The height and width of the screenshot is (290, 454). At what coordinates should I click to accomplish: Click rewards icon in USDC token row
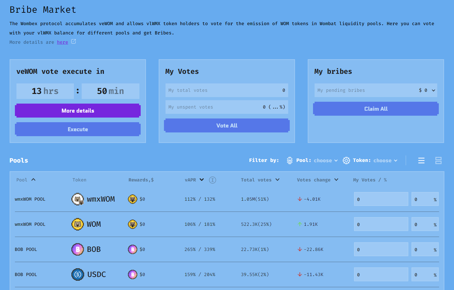pyautogui.click(x=133, y=274)
